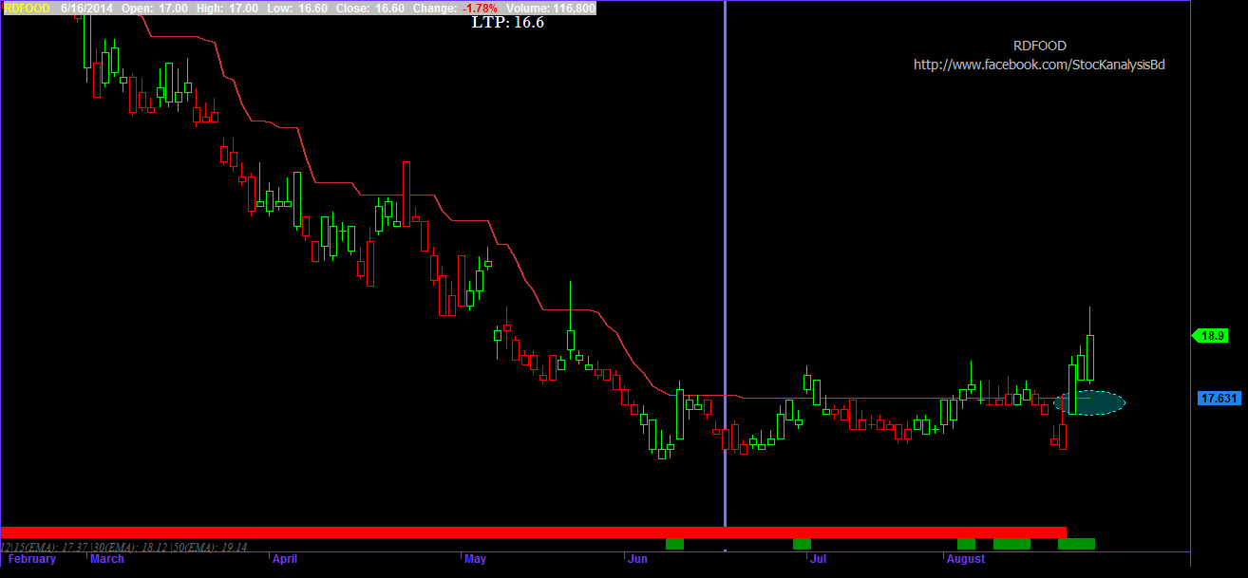
Task: Select the vertical purple date cursor line
Action: click(726, 266)
